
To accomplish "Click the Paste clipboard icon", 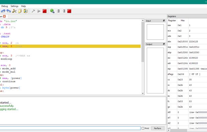I will [x=25, y=11].
